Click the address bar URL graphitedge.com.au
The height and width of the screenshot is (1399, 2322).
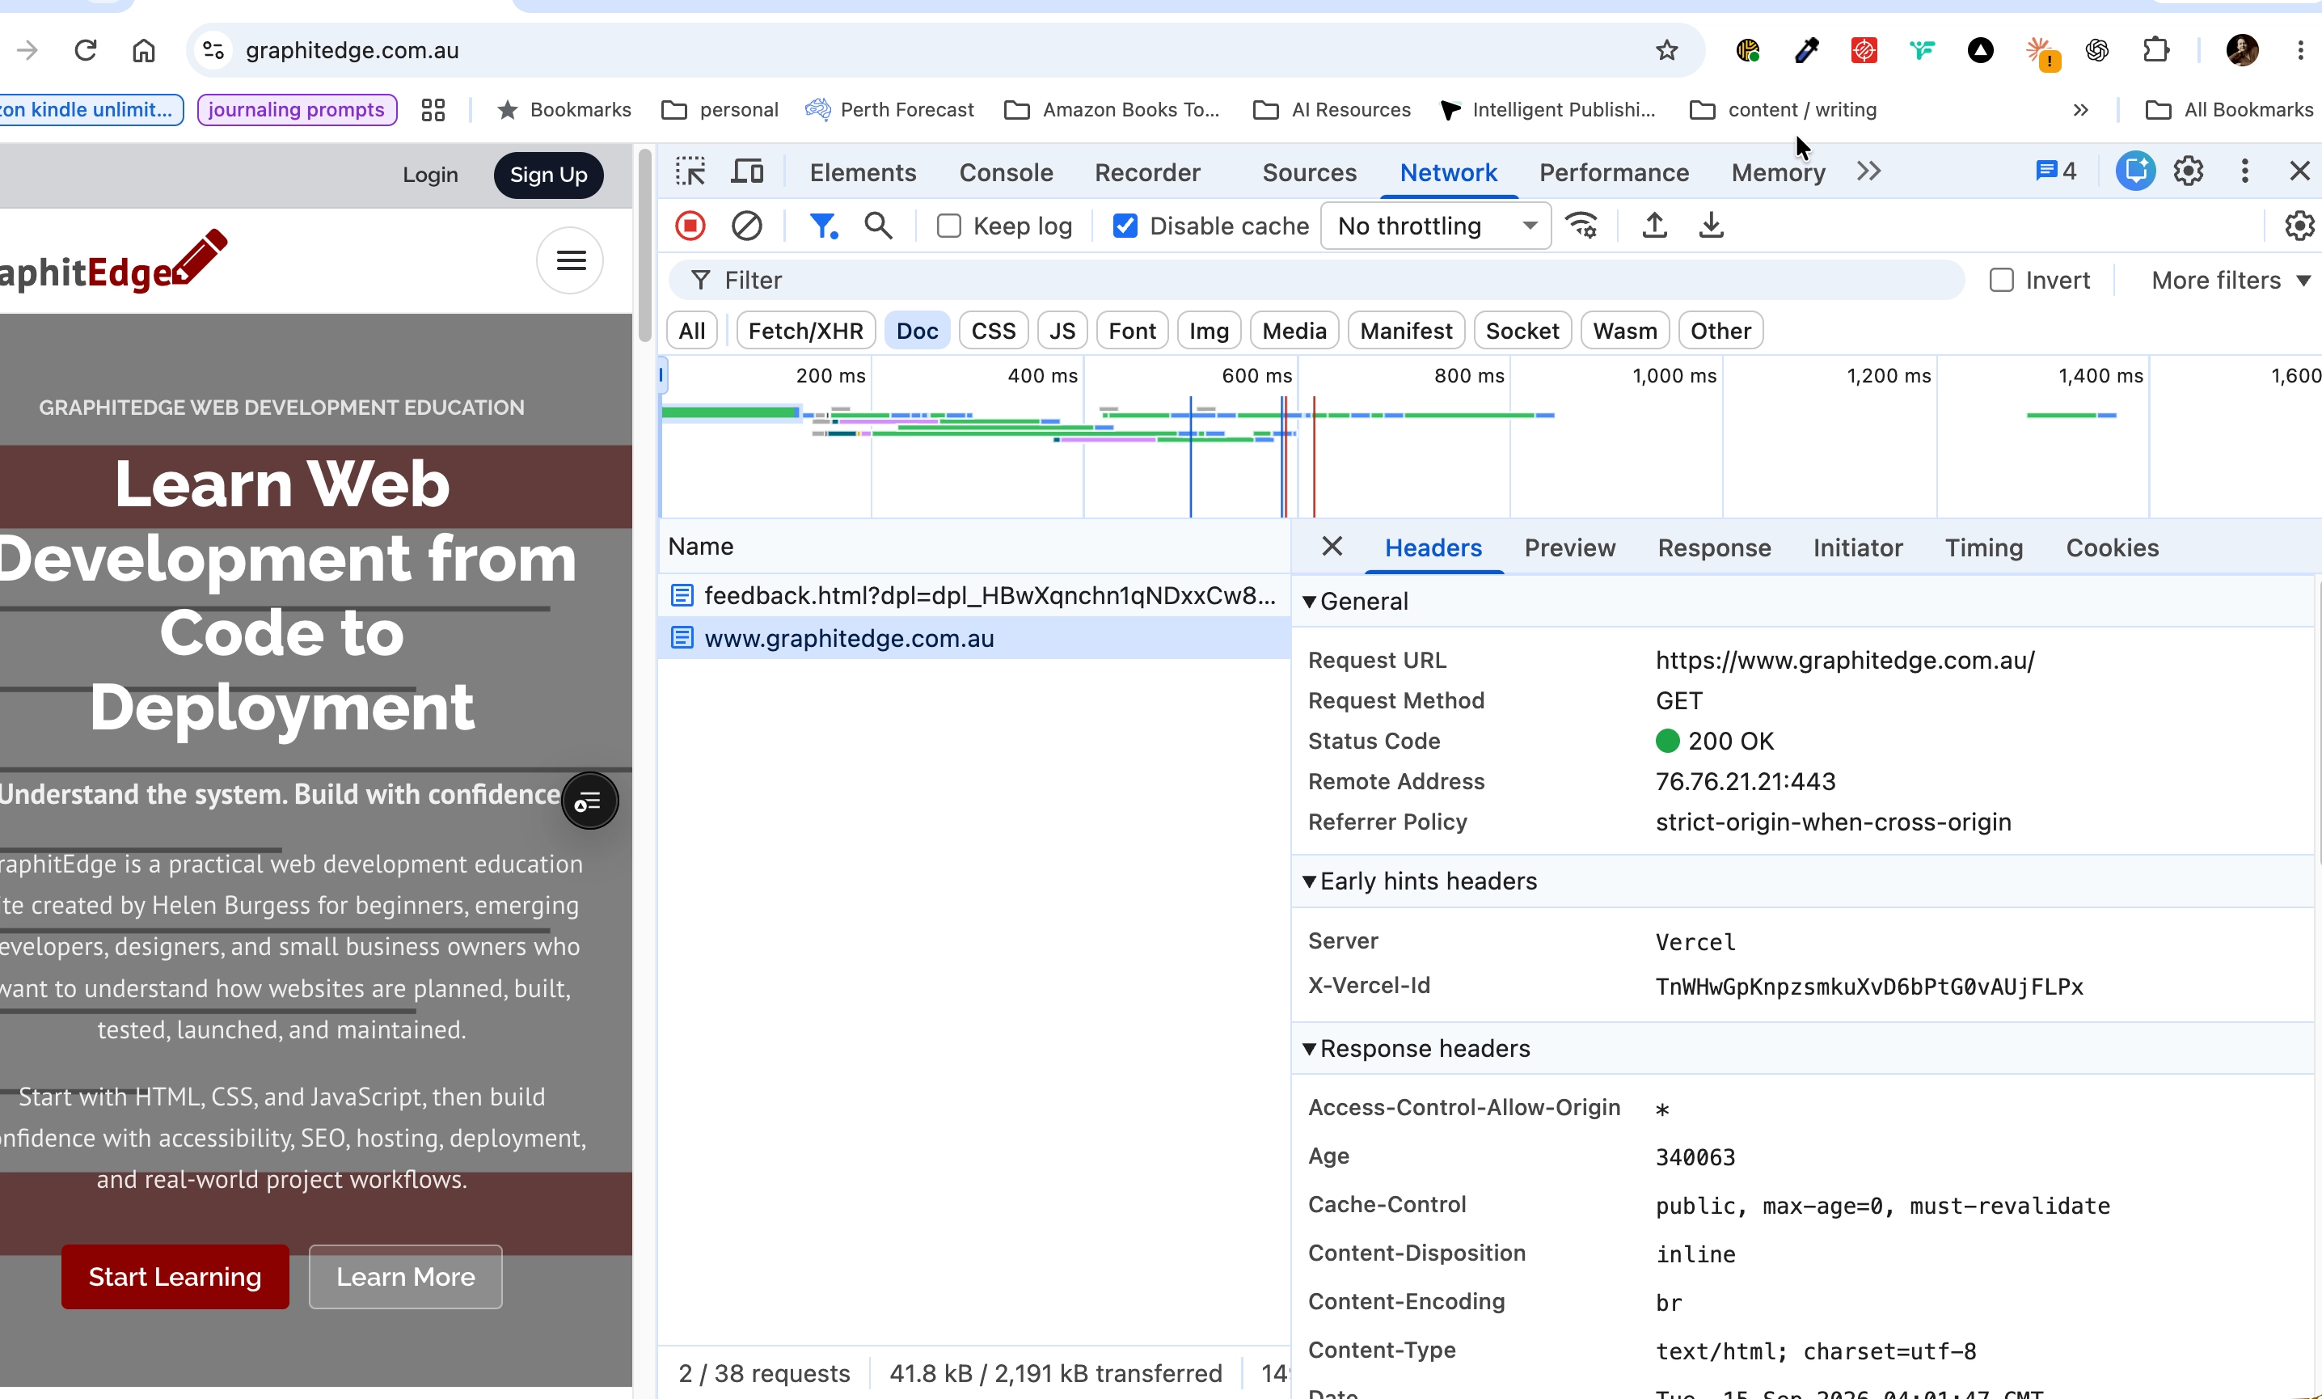coord(352,50)
